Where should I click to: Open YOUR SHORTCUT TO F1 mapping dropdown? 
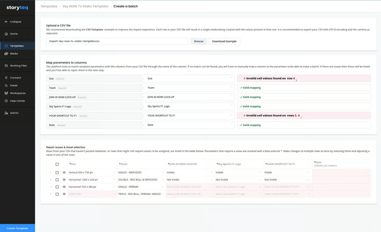click(x=190, y=116)
